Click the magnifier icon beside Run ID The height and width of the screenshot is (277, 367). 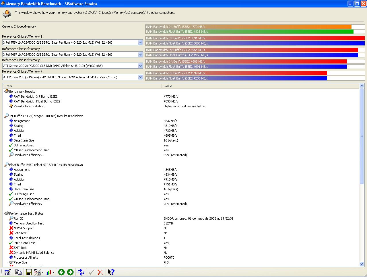pyautogui.click(x=11, y=218)
